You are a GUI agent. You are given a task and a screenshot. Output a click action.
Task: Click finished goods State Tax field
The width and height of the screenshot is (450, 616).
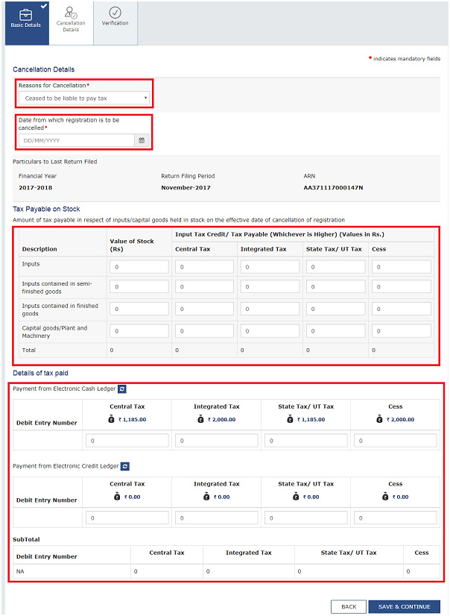tap(335, 309)
